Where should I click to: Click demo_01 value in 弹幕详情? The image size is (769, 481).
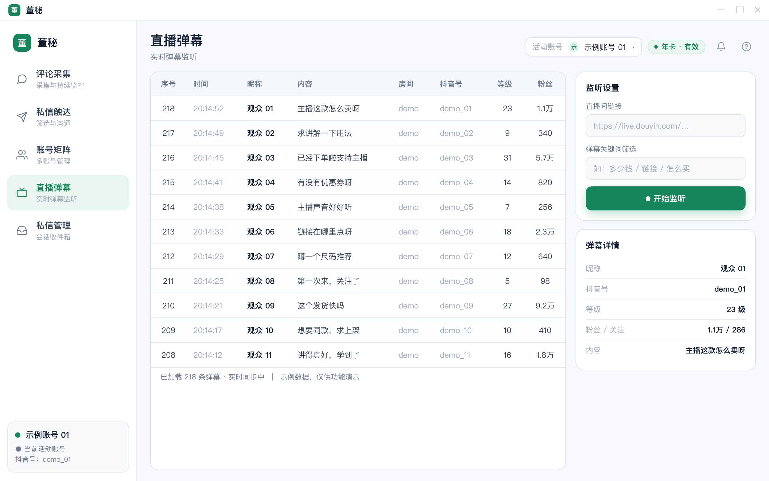point(730,289)
